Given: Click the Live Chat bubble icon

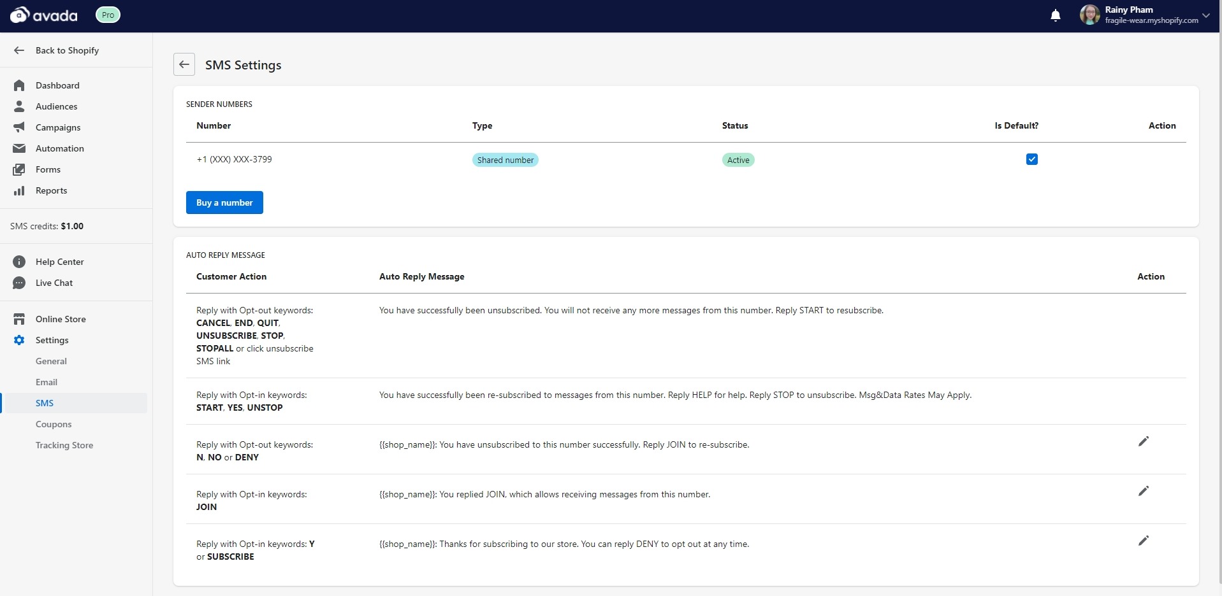Looking at the screenshot, I should tap(19, 283).
